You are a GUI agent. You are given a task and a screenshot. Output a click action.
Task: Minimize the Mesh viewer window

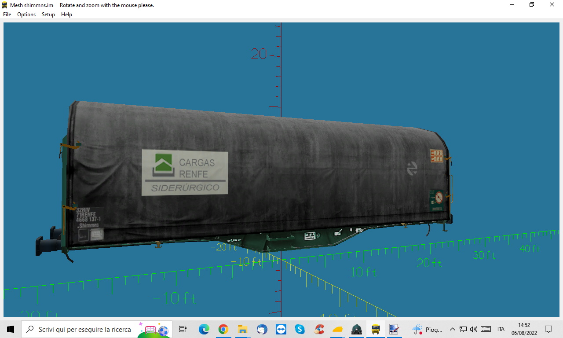tap(512, 5)
